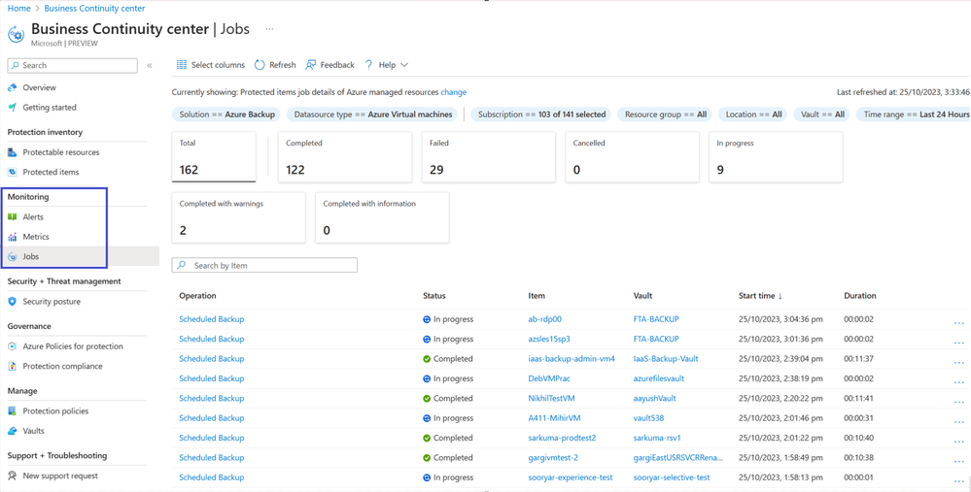
Task: Open the Subscription filter pill
Action: (x=541, y=115)
